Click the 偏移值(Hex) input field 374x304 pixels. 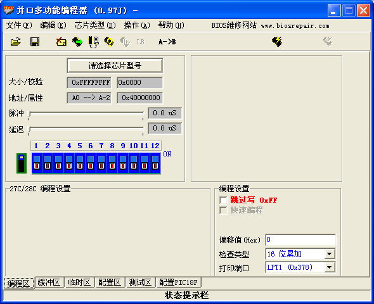tap(300, 240)
